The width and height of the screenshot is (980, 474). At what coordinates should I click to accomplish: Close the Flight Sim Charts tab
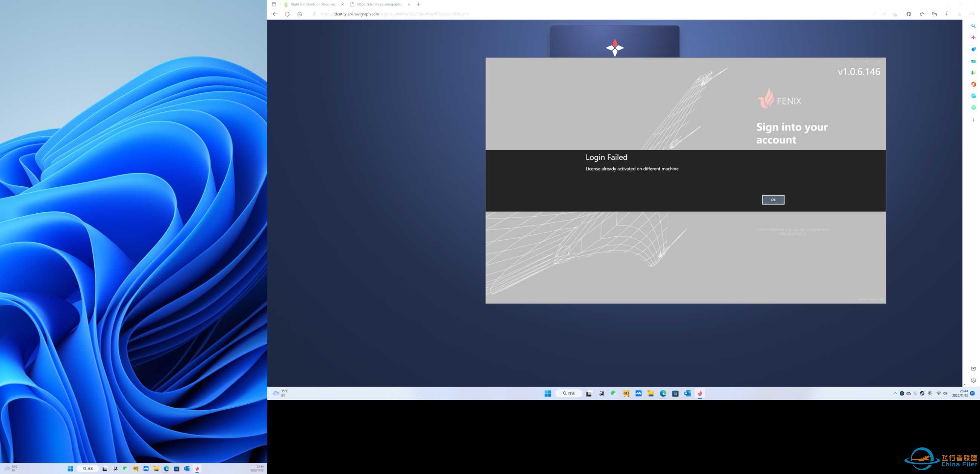point(342,5)
